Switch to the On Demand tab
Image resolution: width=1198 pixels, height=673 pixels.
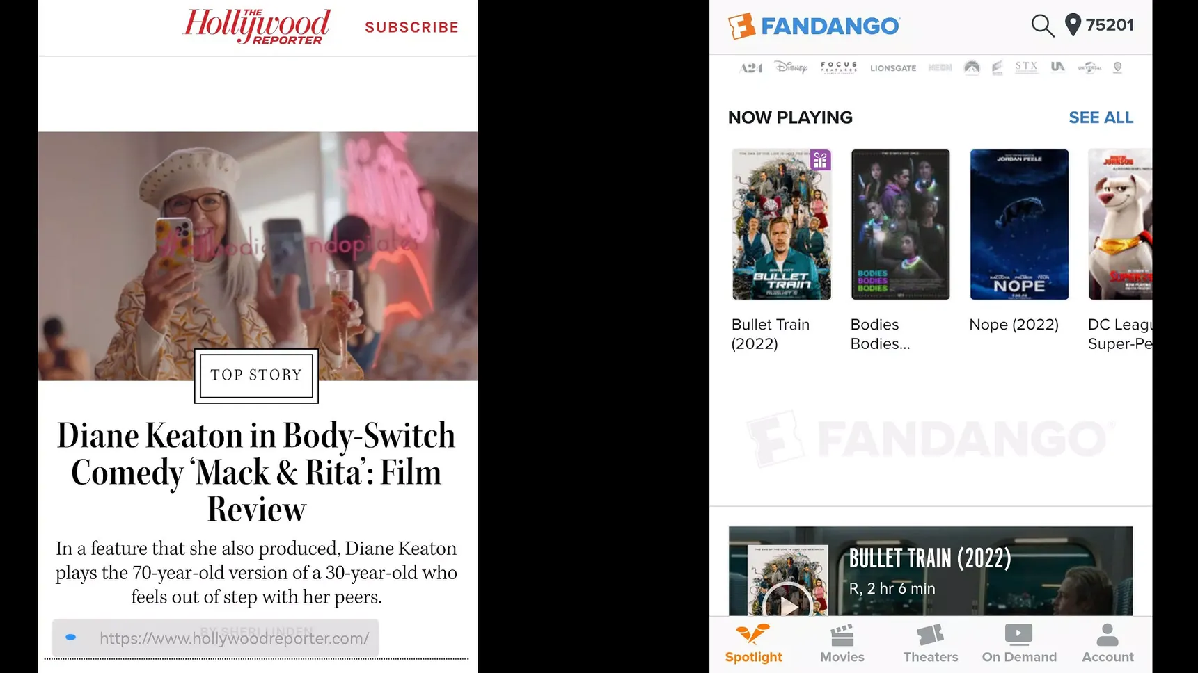pyautogui.click(x=1018, y=644)
